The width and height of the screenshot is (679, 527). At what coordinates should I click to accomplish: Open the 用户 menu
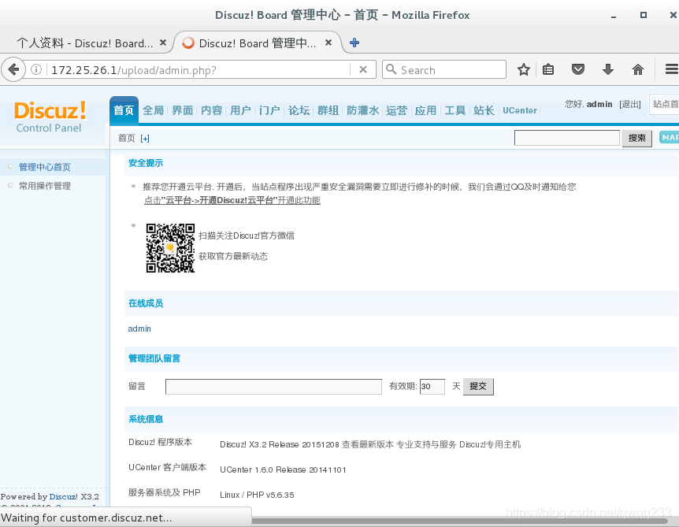tap(240, 110)
